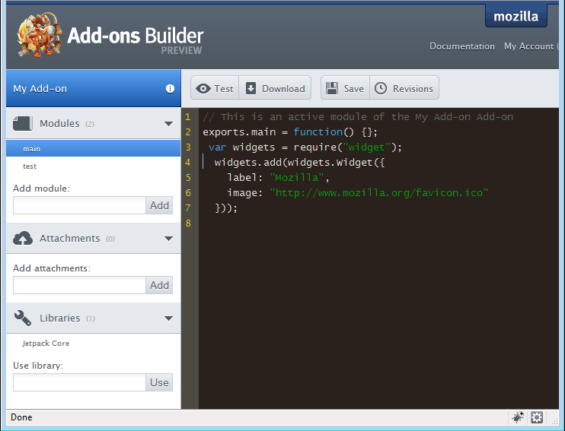
Task: Click the Test button label
Action: coord(223,88)
